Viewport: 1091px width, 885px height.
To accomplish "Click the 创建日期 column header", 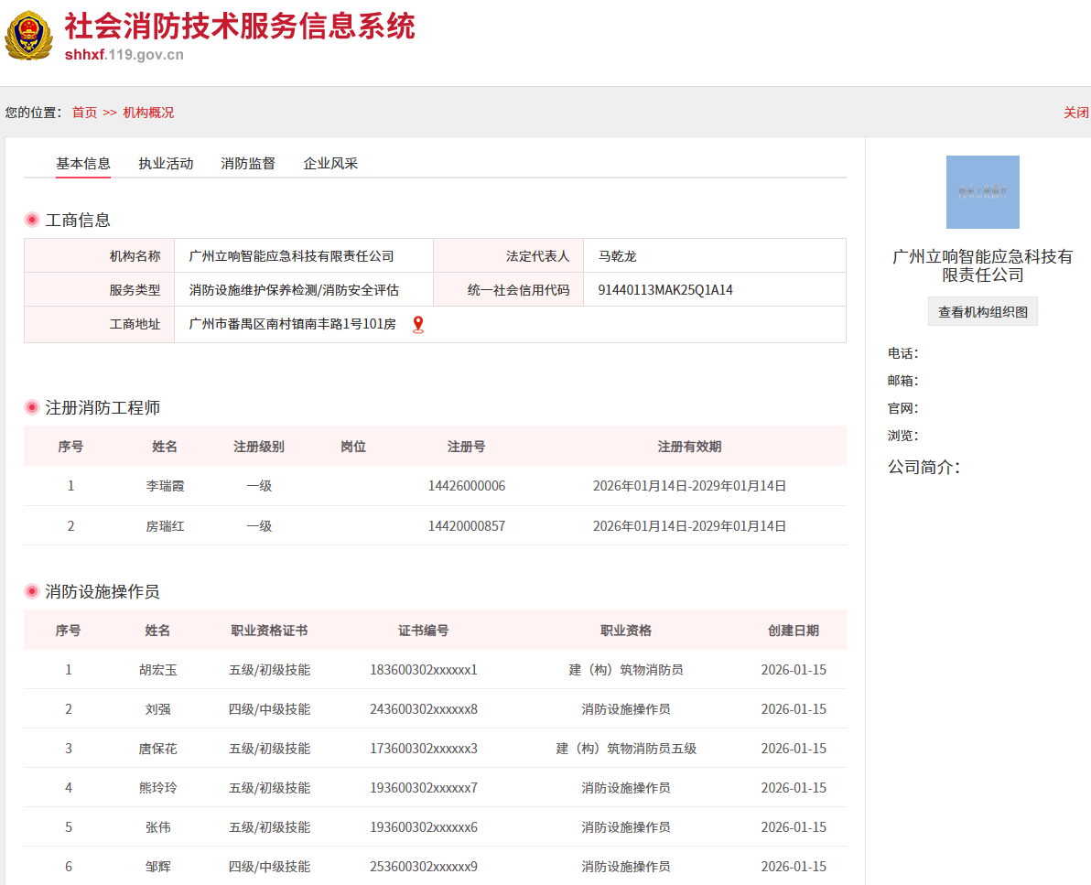I will [x=794, y=631].
